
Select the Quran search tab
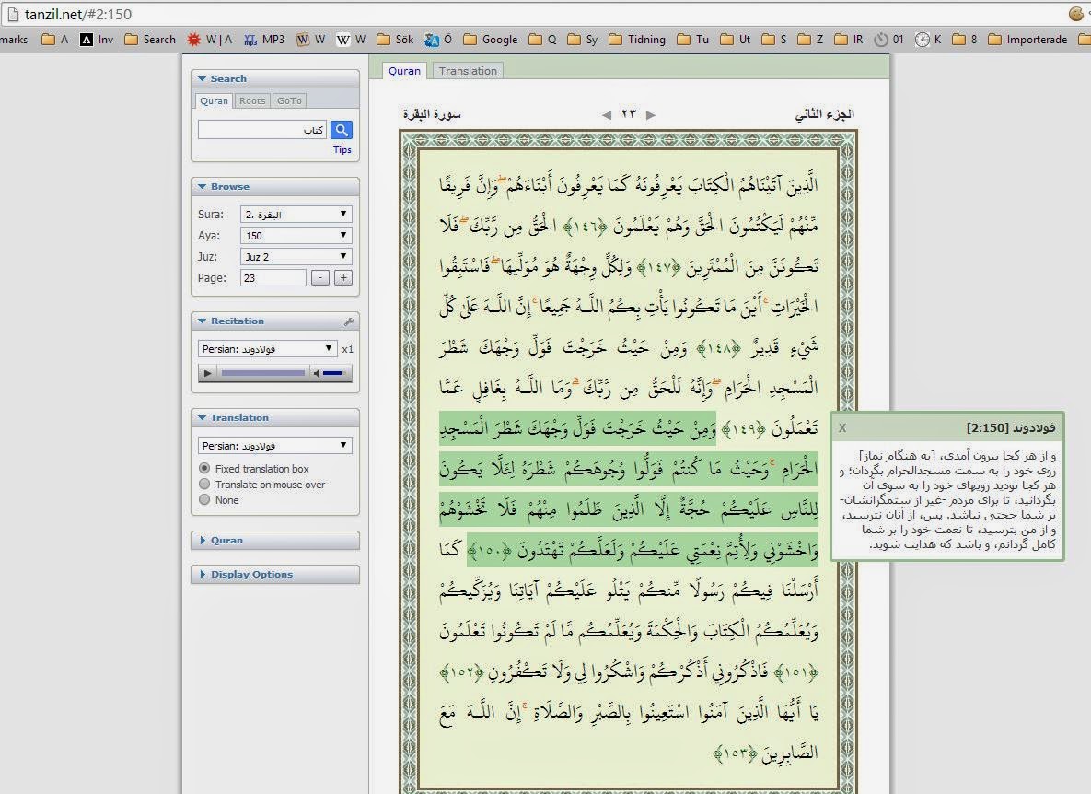coord(214,101)
